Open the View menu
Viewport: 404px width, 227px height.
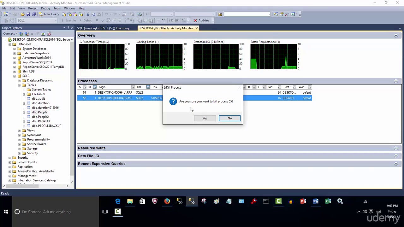[x=21, y=8]
